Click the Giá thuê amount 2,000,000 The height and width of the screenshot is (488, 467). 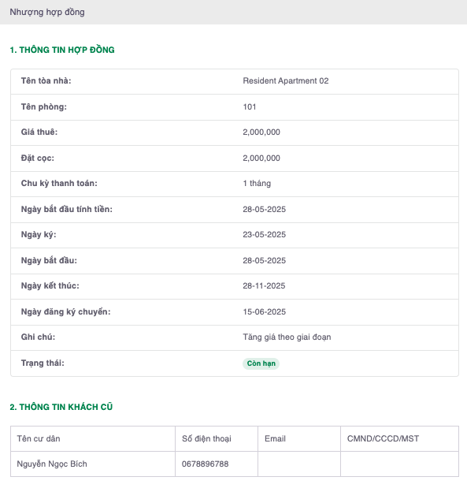[261, 132]
